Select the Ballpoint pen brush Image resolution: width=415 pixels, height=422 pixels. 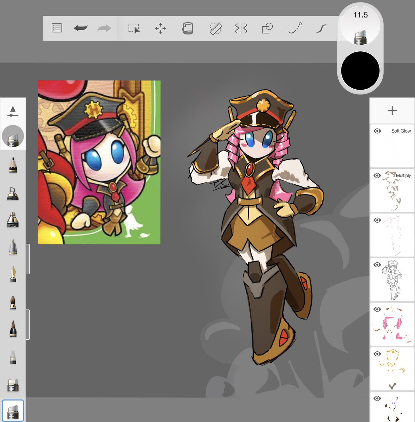click(x=13, y=247)
